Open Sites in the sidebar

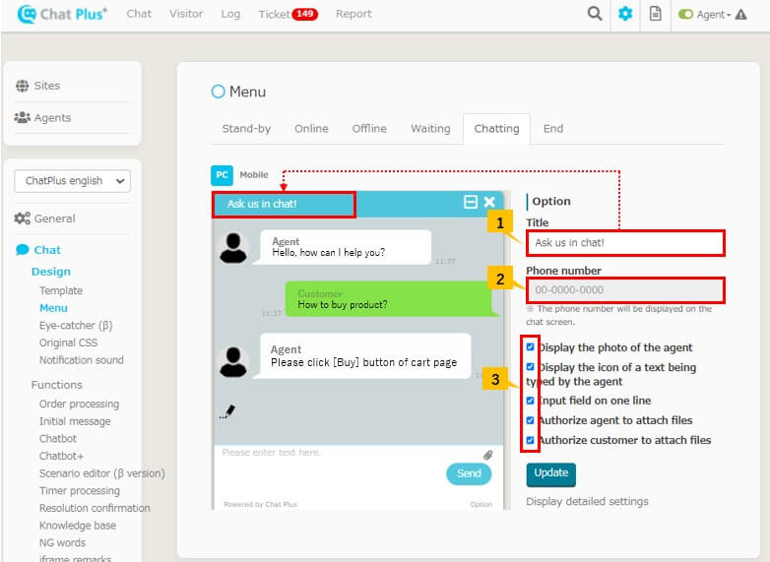(47, 86)
